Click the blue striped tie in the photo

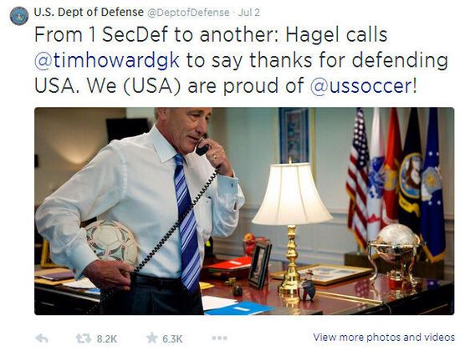click(186, 223)
